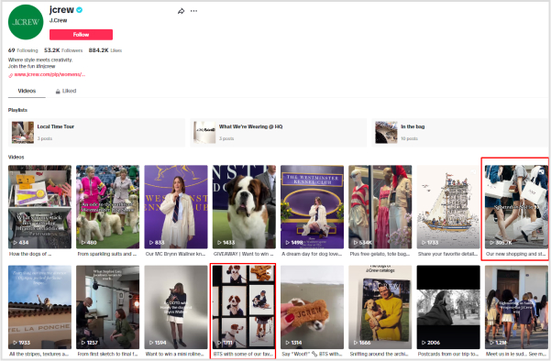Open the In the bag playlist
Image resolution: width=551 pixels, height=361 pixels.
[x=460, y=132]
